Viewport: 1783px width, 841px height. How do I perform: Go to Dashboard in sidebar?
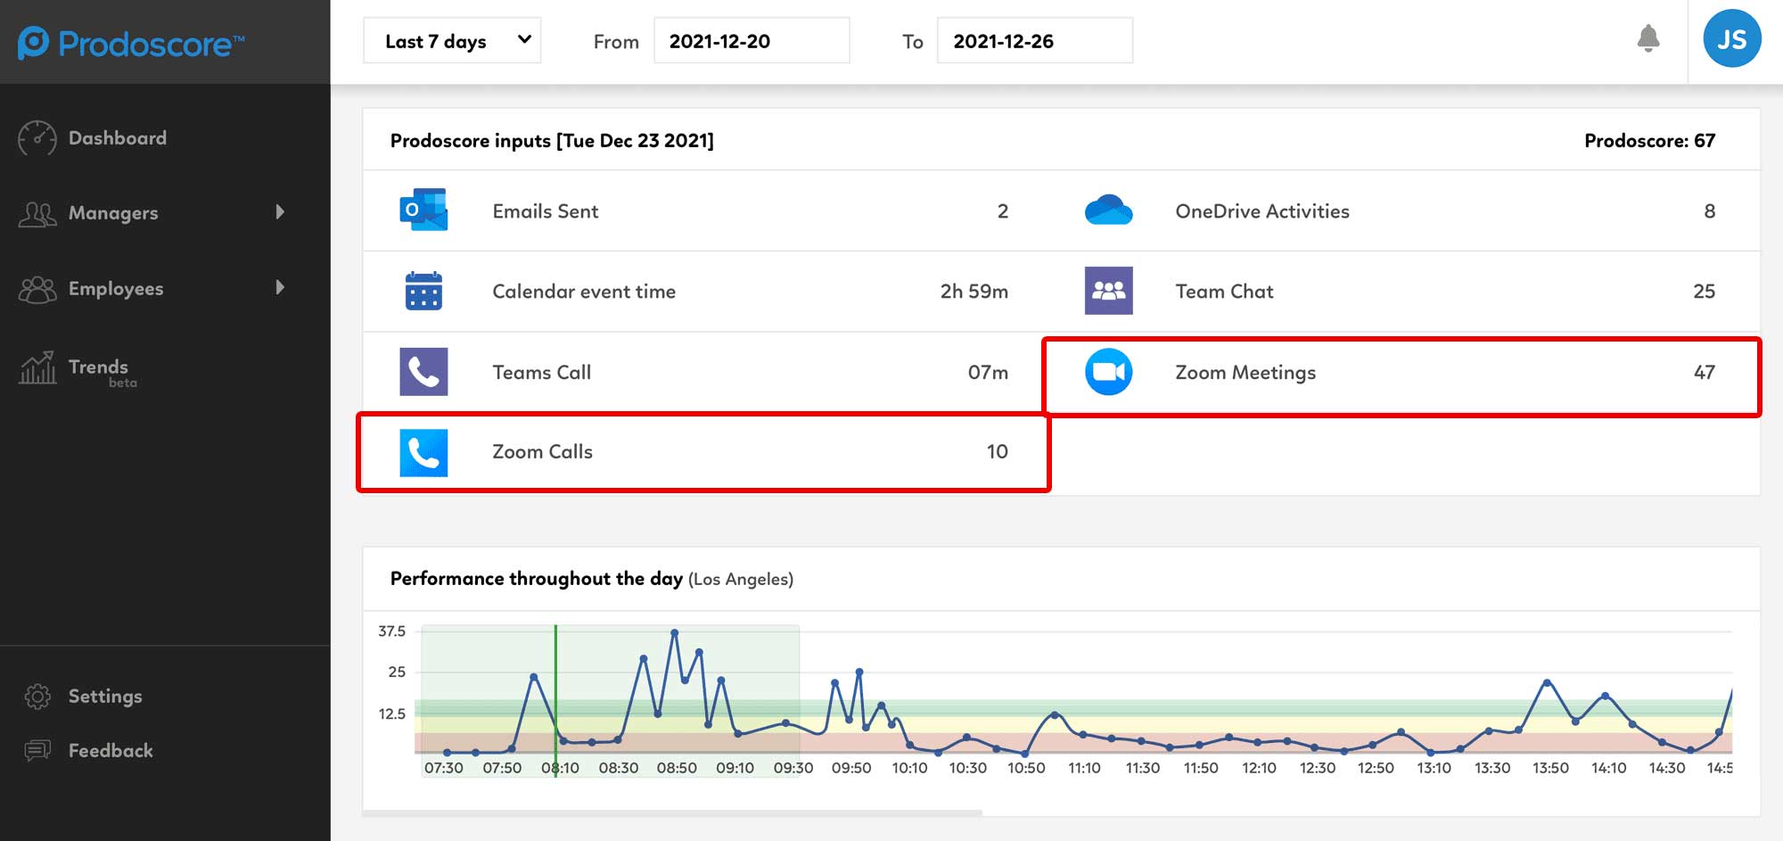118,138
